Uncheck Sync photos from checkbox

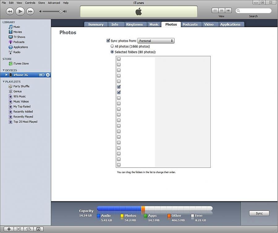point(108,40)
